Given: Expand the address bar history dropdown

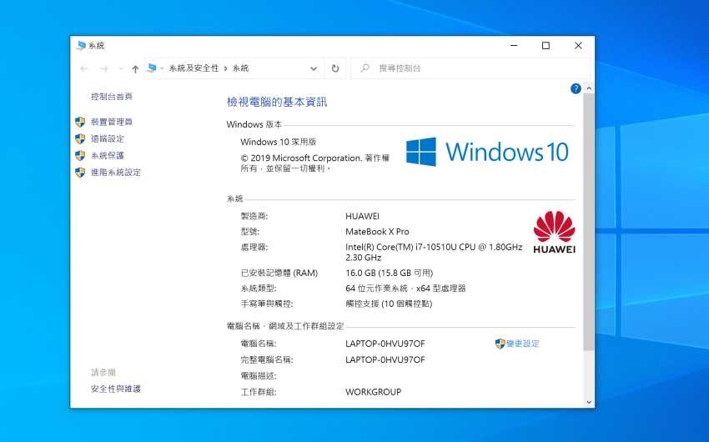Looking at the screenshot, I should coord(314,68).
